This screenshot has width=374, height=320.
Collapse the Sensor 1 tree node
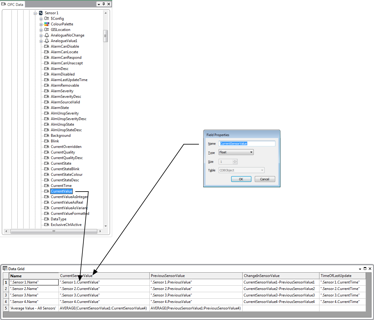click(35, 13)
